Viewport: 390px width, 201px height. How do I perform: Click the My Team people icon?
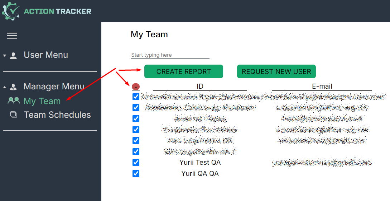click(x=14, y=101)
